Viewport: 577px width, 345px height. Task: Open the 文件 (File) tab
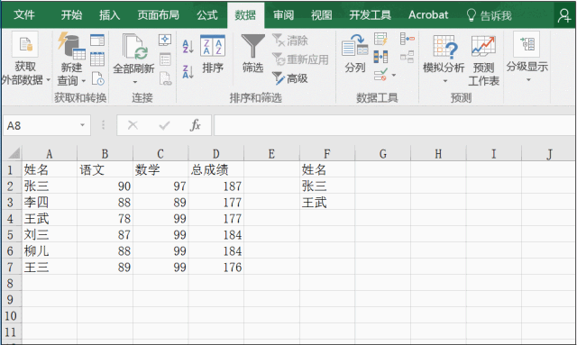24,15
